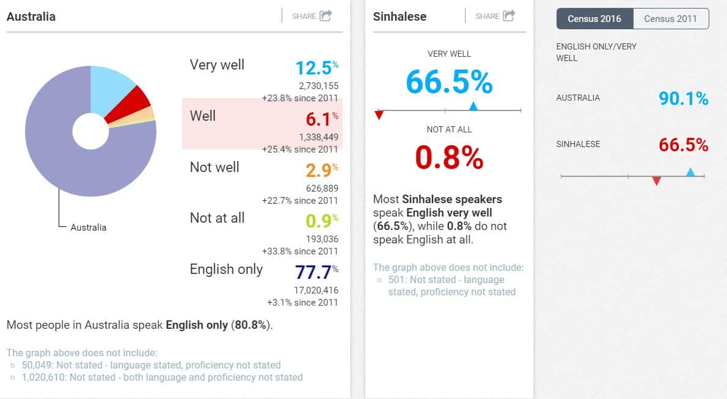The width and height of the screenshot is (727, 399).
Task: Click the 90.1% Australia comparison value
Action: pos(683,98)
